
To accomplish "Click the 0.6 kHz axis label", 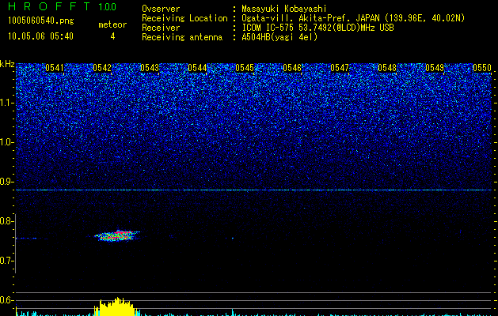I will 7,300.
